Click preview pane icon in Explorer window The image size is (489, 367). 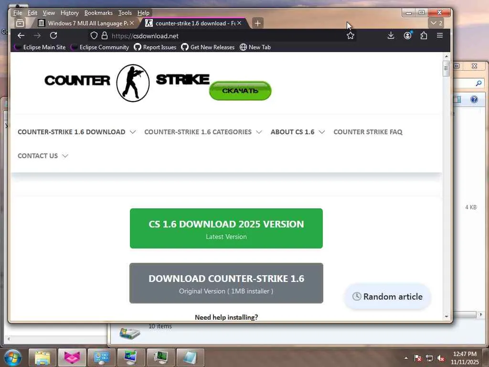[x=457, y=99]
